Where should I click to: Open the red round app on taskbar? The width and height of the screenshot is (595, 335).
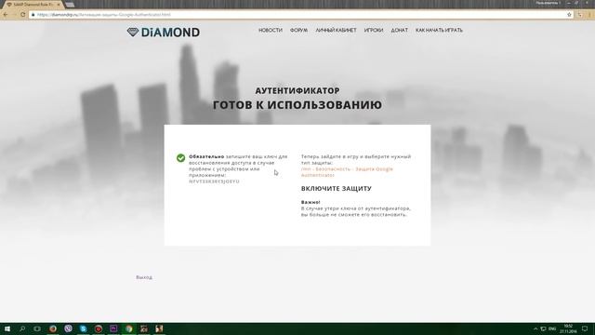99,328
